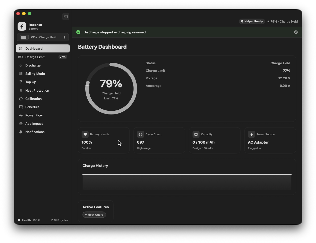Click the Charge History graph
This screenshot has height=243, width=316.
[x=187, y=182]
